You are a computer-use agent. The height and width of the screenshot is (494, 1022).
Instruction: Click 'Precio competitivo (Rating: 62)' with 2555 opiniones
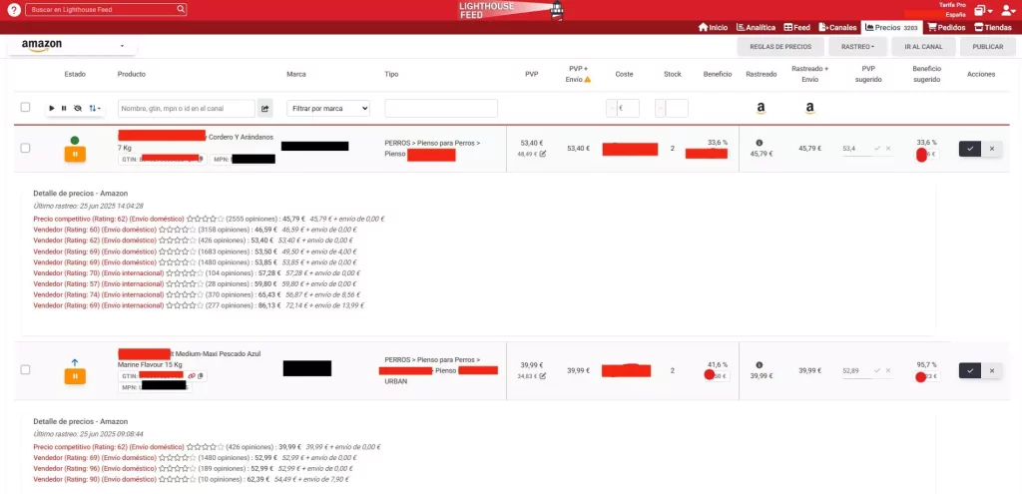click(x=108, y=219)
